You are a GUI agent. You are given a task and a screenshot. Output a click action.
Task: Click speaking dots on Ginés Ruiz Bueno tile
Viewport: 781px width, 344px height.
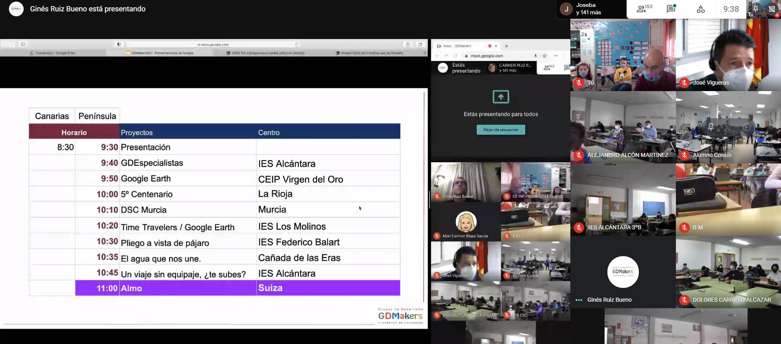[x=579, y=300]
